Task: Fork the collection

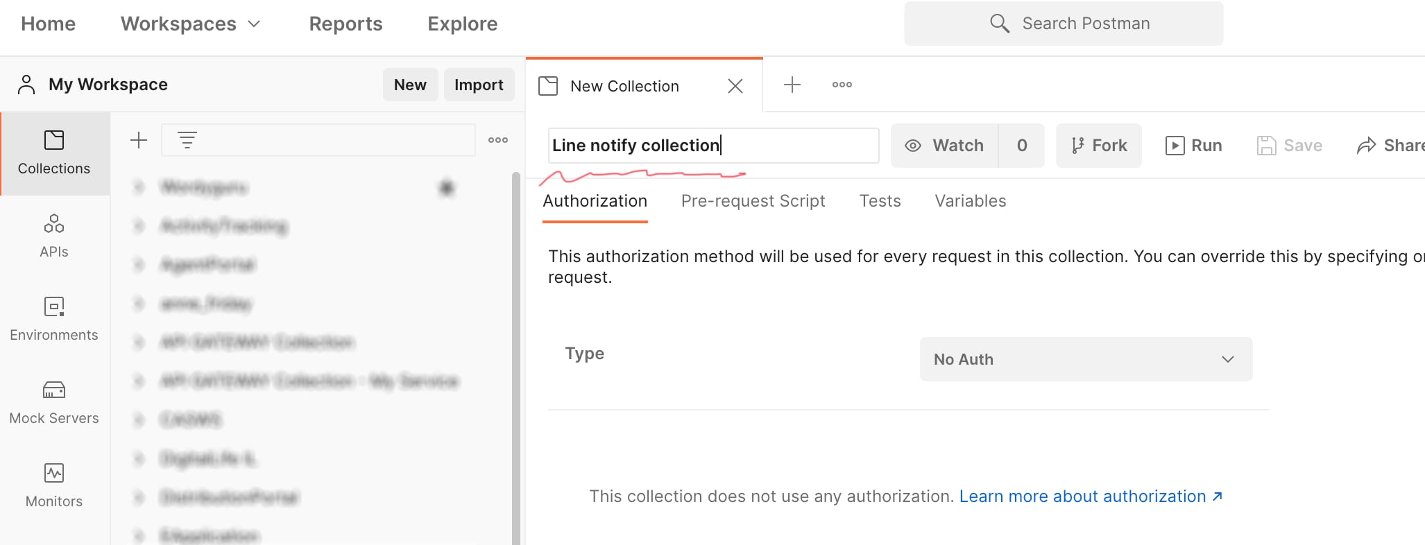Action: [x=1099, y=146]
